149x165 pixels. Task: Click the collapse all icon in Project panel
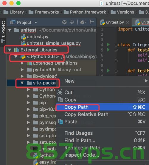click(72, 22)
